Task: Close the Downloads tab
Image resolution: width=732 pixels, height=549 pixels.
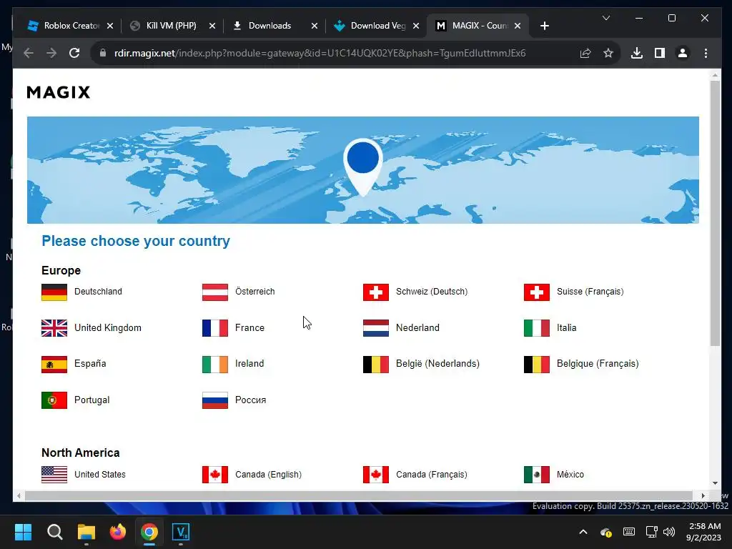Action: [x=315, y=26]
